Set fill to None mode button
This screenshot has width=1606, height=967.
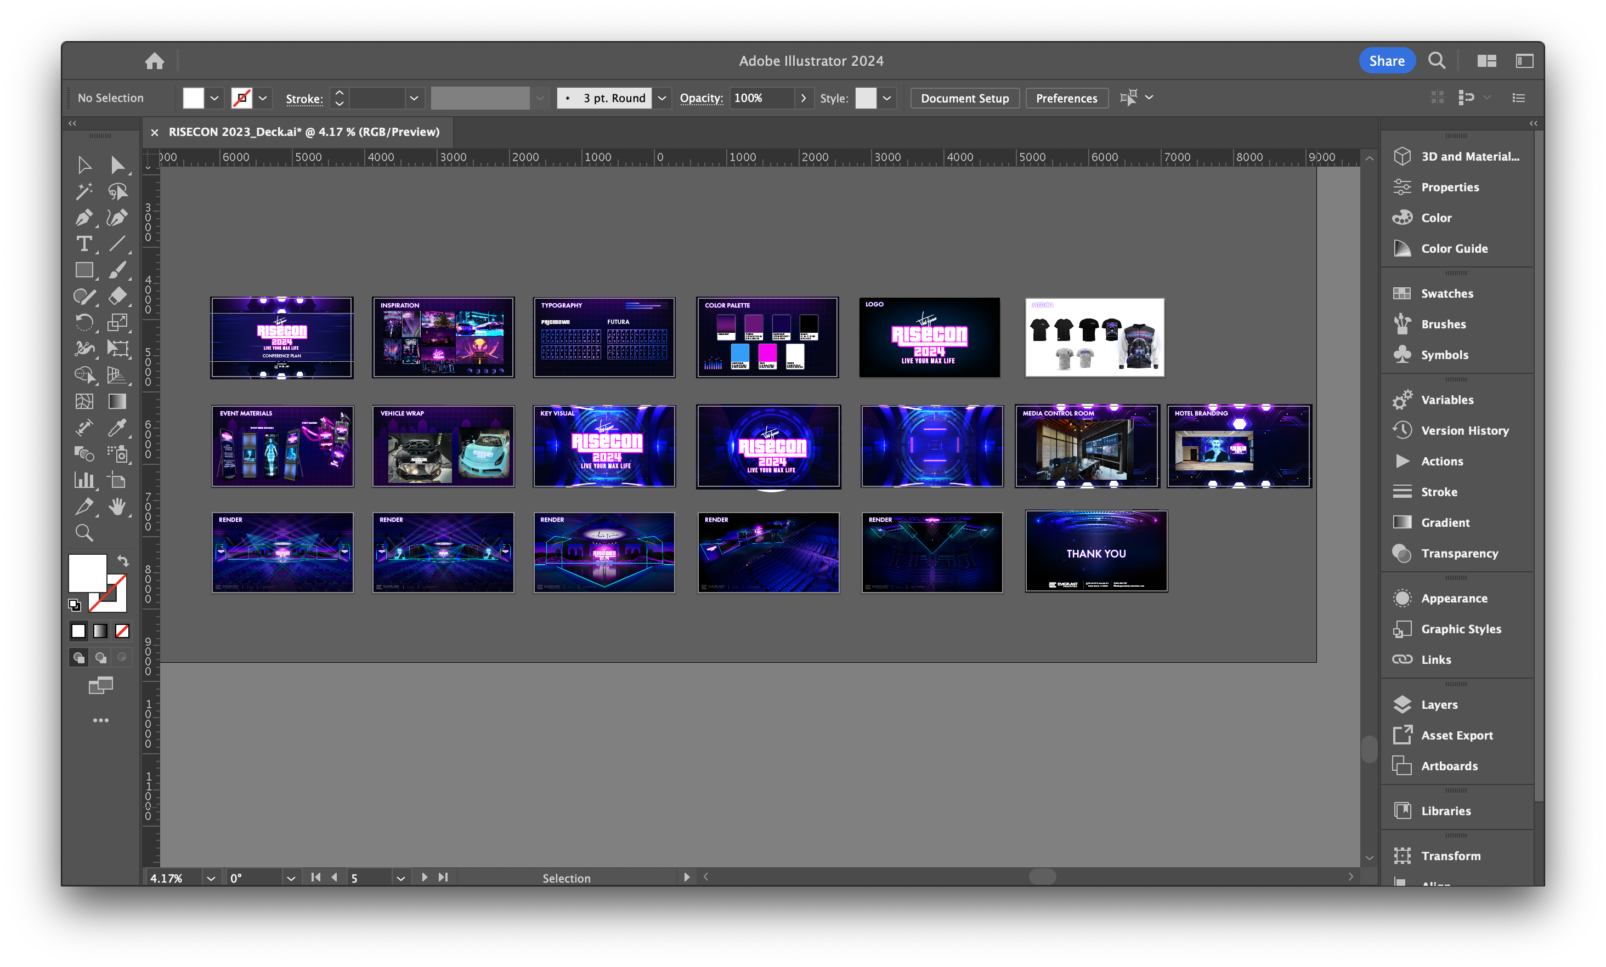pyautogui.click(x=122, y=632)
